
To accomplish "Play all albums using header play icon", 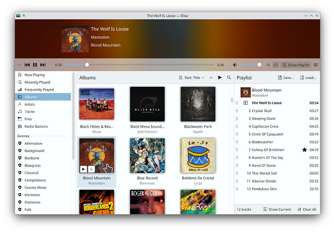I will pyautogui.click(x=220, y=78).
